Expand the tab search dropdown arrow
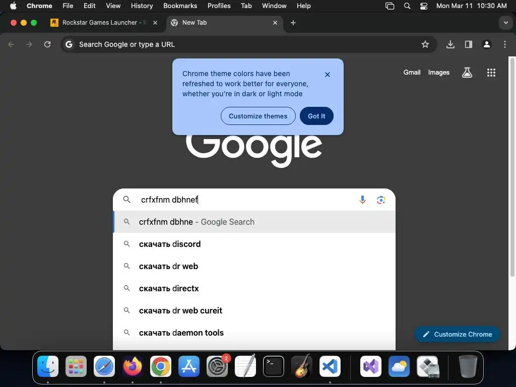 point(505,23)
